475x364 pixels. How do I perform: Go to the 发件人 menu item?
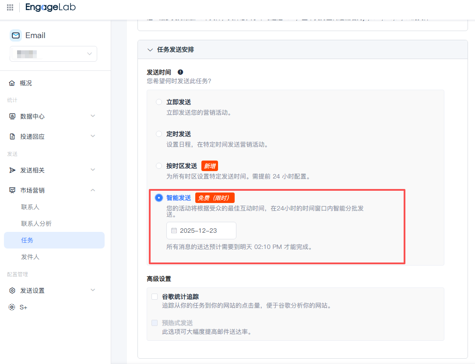pyautogui.click(x=30, y=257)
